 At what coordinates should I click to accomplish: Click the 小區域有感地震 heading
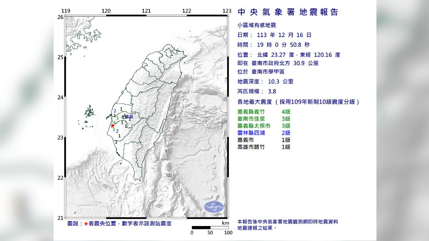coord(257,25)
